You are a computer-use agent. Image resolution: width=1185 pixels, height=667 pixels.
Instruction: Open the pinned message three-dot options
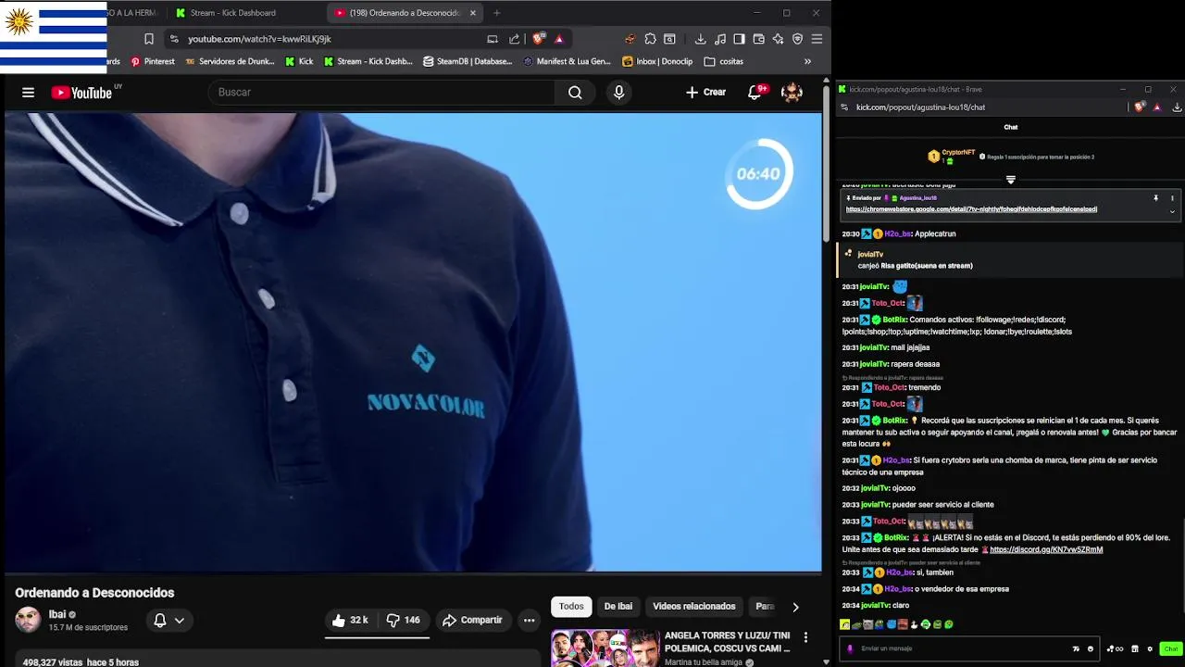pyautogui.click(x=1172, y=198)
